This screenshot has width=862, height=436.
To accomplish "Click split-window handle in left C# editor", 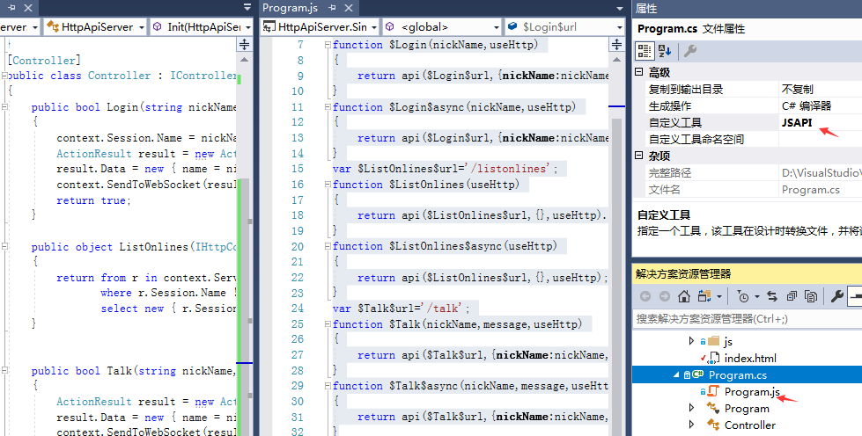I will tap(244, 45).
